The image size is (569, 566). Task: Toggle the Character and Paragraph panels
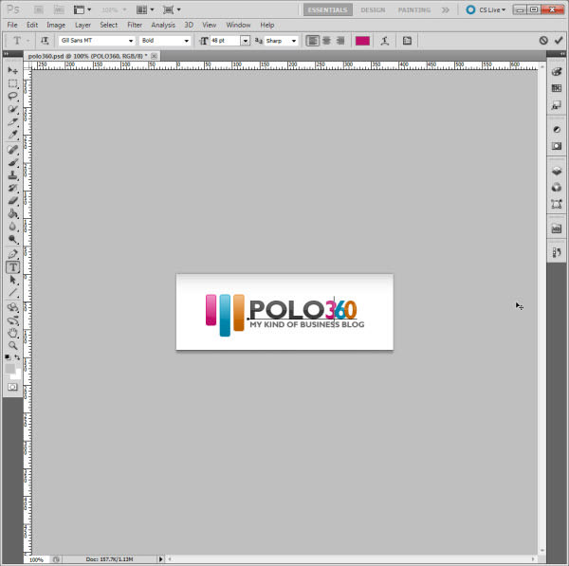(x=407, y=41)
